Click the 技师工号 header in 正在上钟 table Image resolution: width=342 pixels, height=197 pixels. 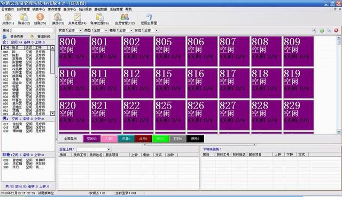click(x=80, y=154)
